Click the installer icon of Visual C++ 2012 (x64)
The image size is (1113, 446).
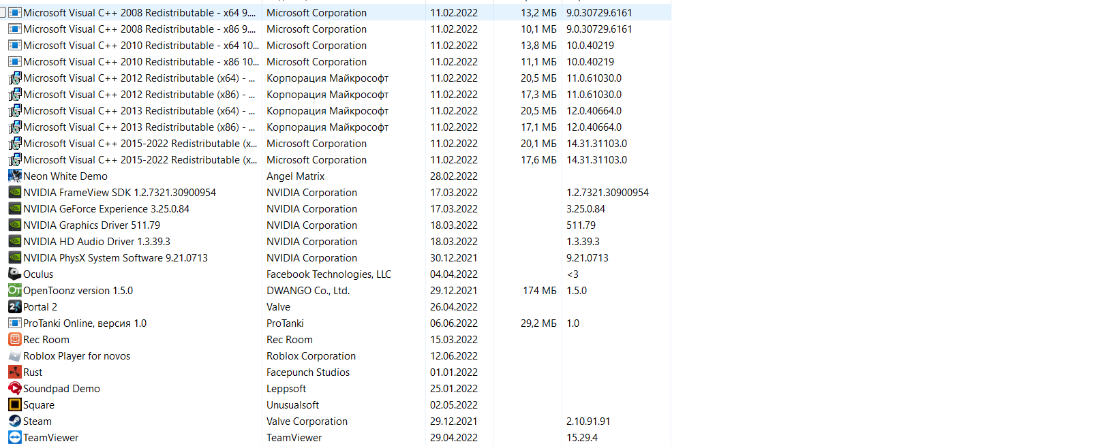click(15, 78)
